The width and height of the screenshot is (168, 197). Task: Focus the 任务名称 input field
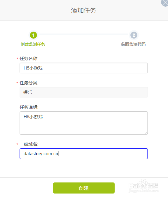[84, 68]
